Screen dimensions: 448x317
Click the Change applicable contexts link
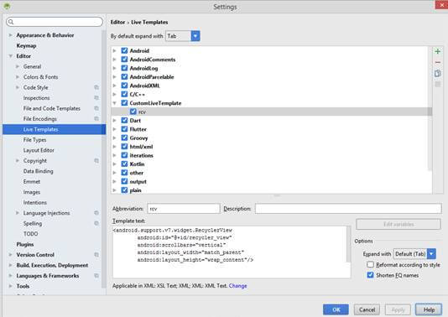pyautogui.click(x=237, y=286)
